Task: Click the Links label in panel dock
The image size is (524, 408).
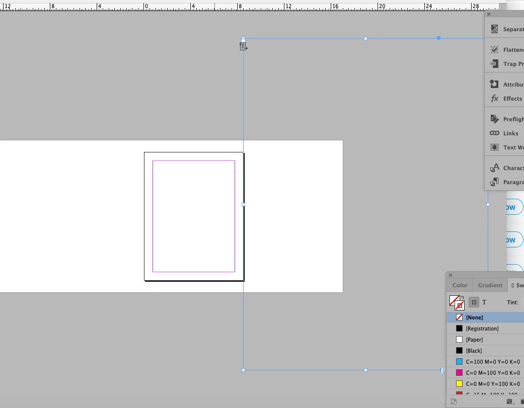Action: click(510, 133)
